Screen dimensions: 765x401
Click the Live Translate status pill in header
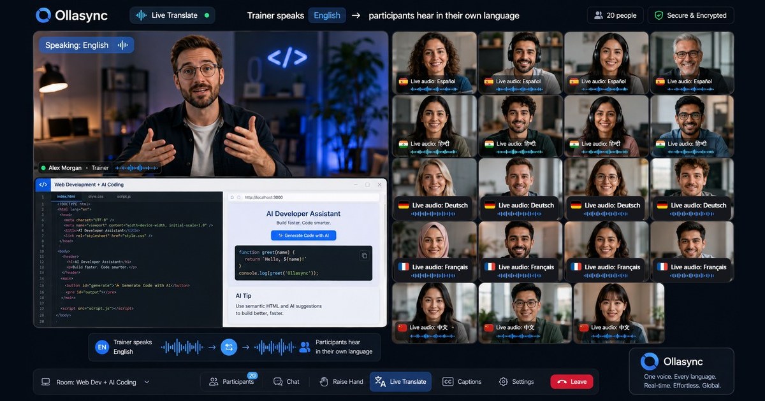pos(172,15)
